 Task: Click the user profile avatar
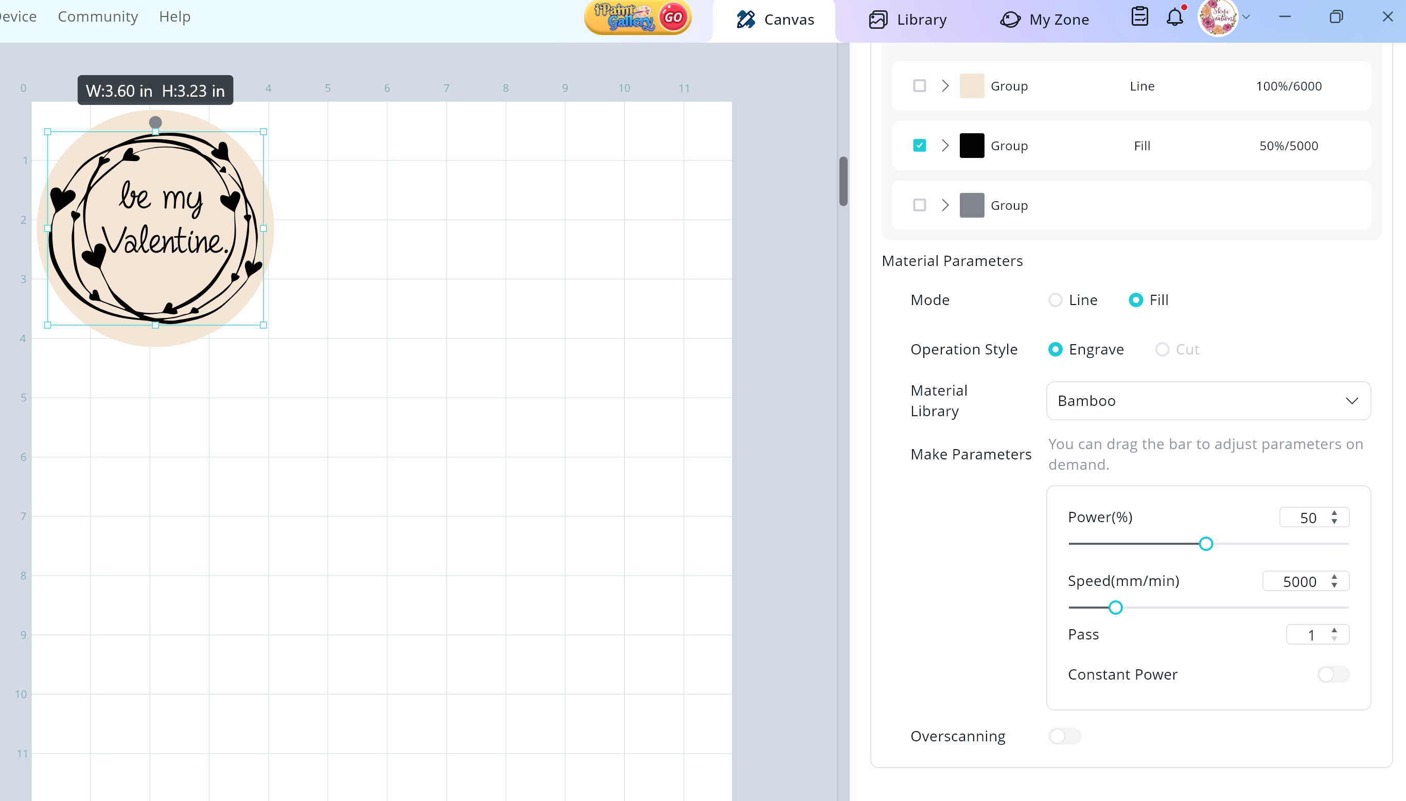[1217, 17]
